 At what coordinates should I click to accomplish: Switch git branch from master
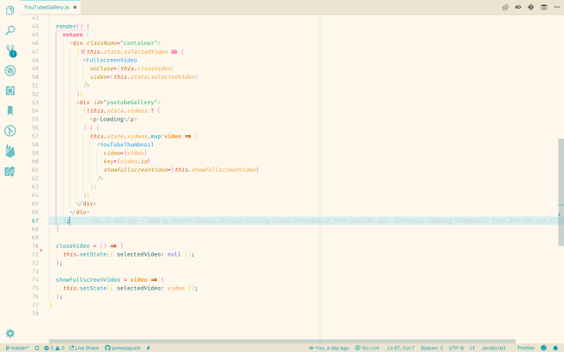click(17, 348)
